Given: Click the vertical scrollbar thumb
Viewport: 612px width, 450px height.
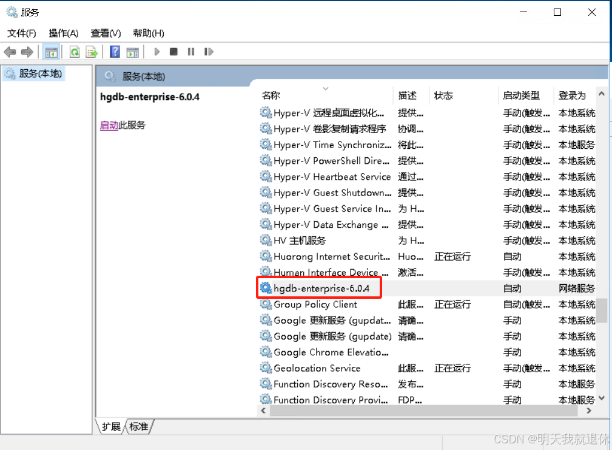Looking at the screenshot, I should (602, 310).
